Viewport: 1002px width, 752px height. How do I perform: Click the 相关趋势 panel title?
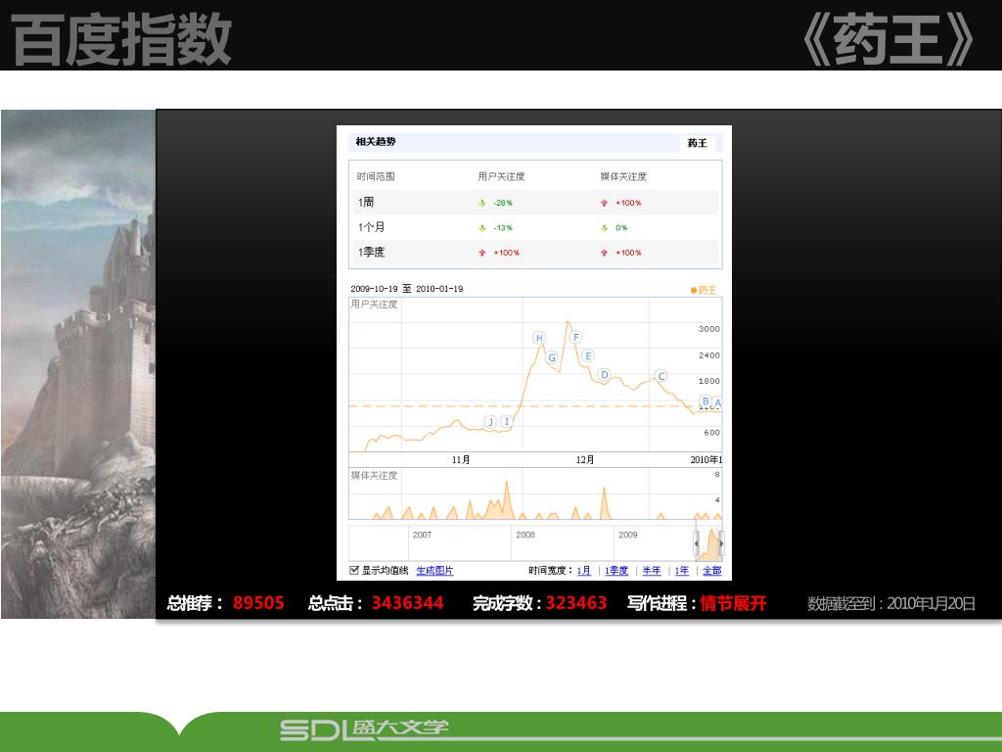click(x=376, y=141)
